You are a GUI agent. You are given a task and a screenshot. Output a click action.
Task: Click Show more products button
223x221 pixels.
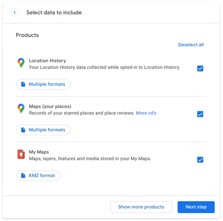[x=141, y=207]
